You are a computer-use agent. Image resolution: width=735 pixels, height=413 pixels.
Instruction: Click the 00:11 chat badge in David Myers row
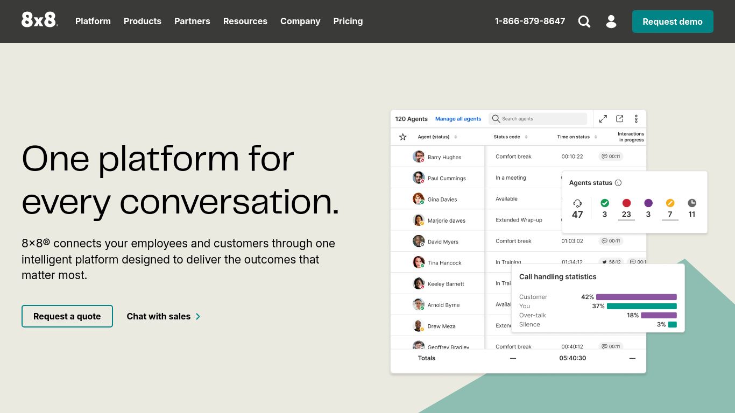pos(611,241)
